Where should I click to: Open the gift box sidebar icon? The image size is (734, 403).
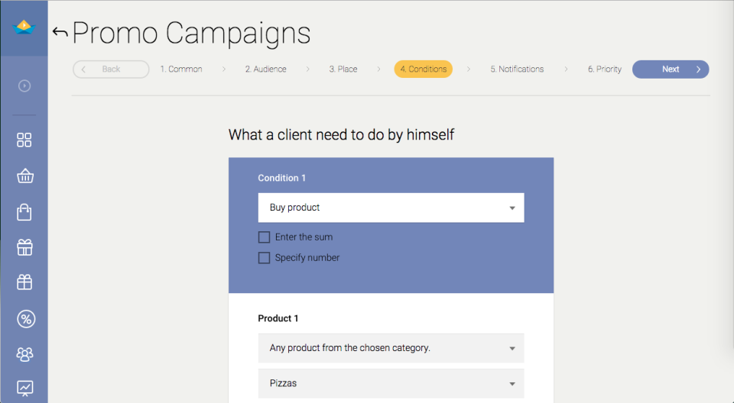[24, 247]
